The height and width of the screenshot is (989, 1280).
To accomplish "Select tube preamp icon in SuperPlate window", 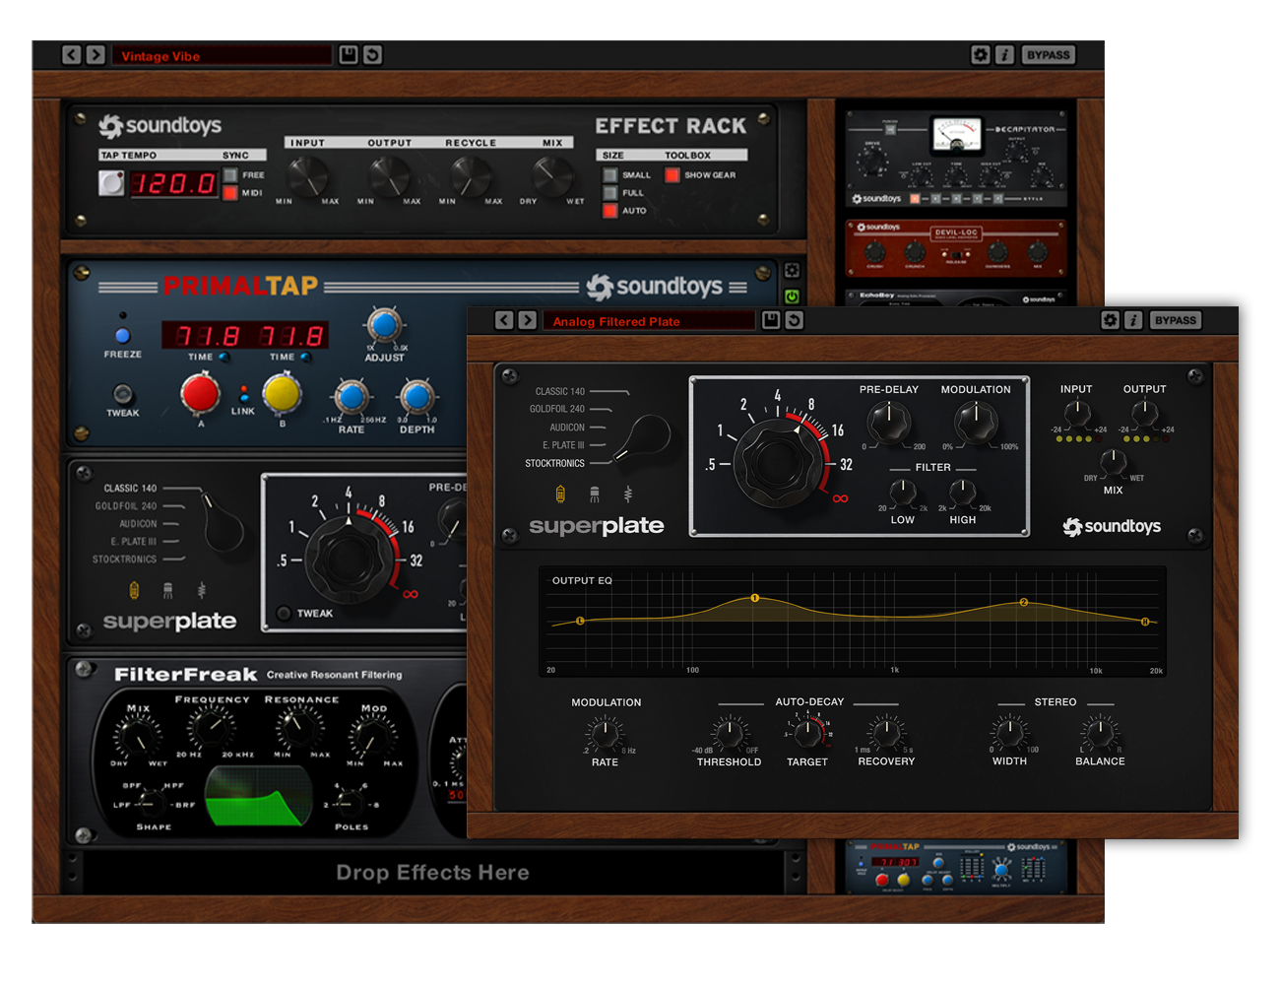I will pos(560,494).
